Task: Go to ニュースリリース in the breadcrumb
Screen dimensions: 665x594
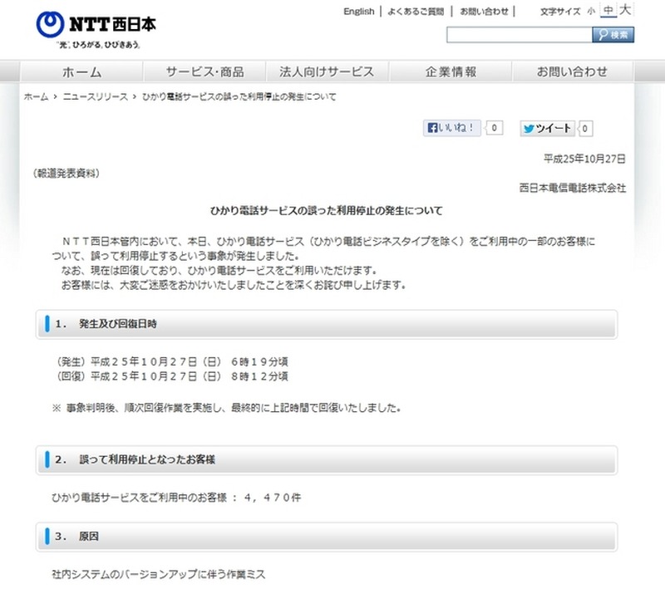Action: pos(96,97)
